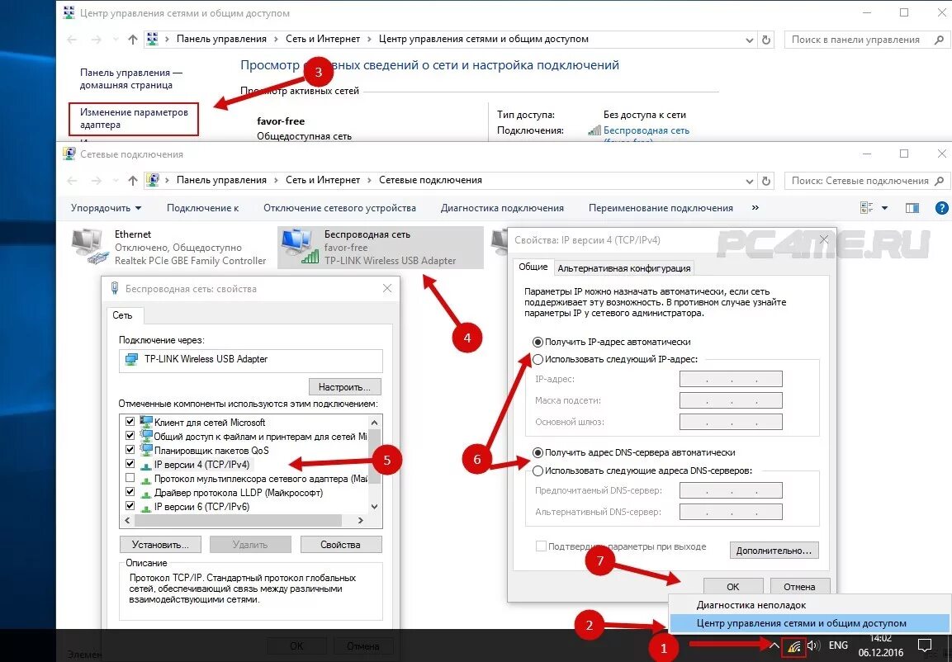Click Настроить button
Screen dimensions: 952x662
(345, 386)
